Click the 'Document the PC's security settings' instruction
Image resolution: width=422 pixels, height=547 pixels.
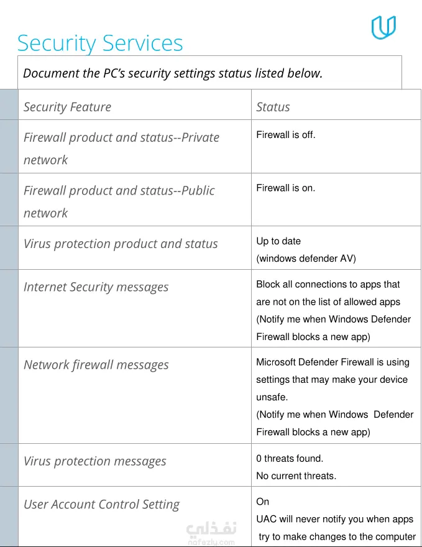(173, 73)
